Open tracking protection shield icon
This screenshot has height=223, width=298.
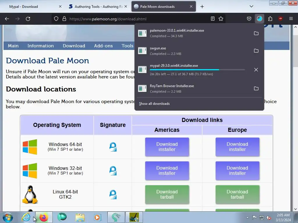[56, 19]
